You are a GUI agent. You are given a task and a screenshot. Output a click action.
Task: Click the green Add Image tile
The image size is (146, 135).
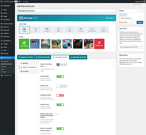24,44
